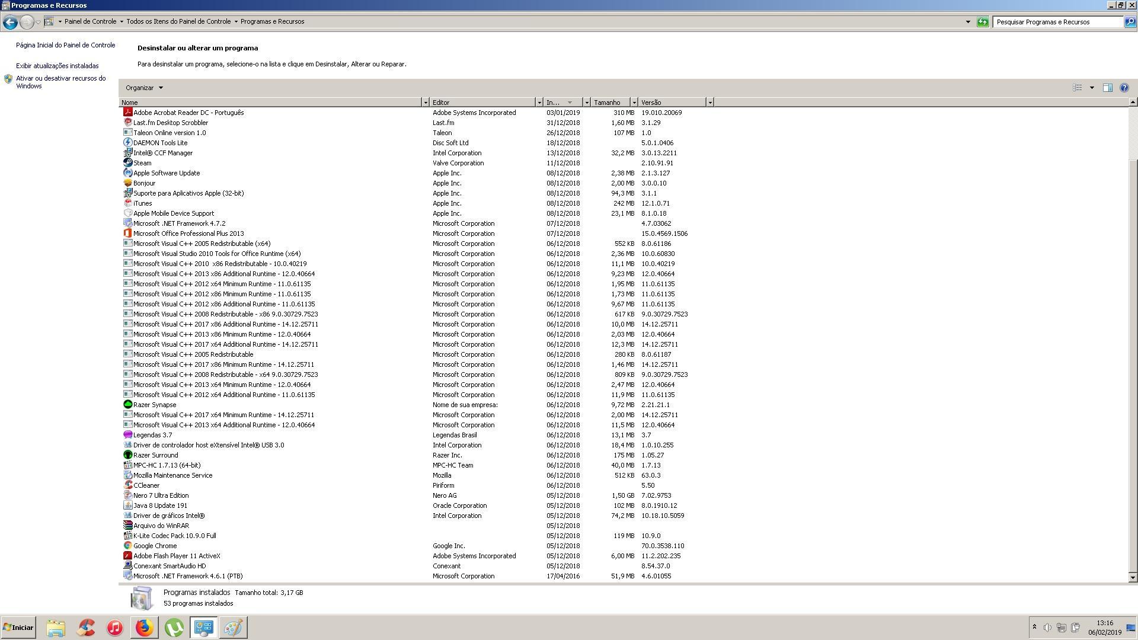Expand the view options dropdown arrow
Viewport: 1138px width, 640px height.
pos(1092,88)
